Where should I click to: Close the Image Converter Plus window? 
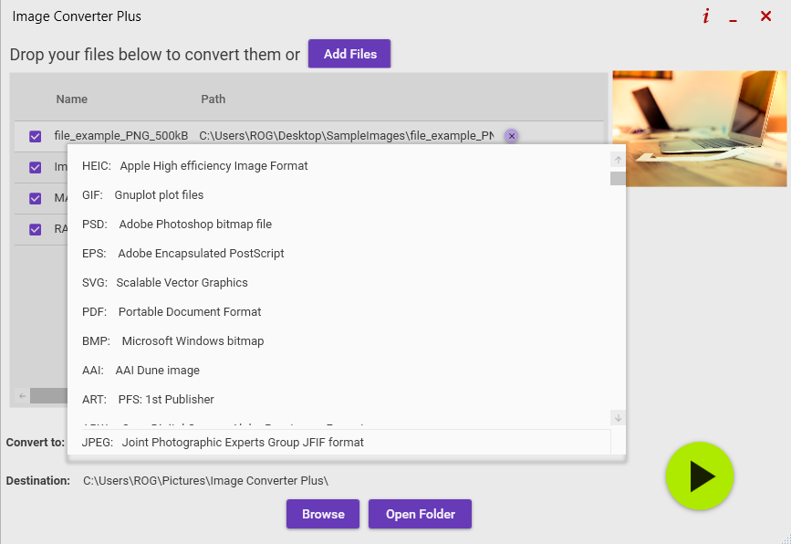pos(765,16)
